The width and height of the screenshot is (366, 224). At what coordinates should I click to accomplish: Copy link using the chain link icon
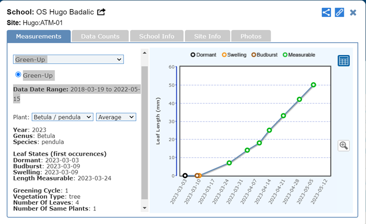click(x=339, y=13)
